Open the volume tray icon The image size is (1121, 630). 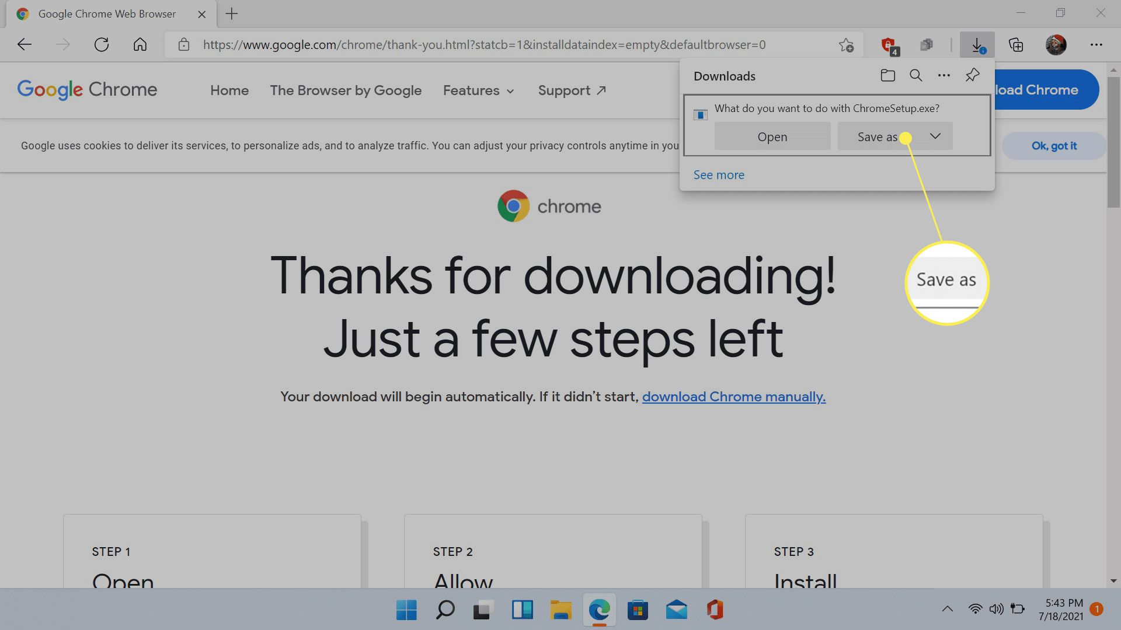click(996, 609)
